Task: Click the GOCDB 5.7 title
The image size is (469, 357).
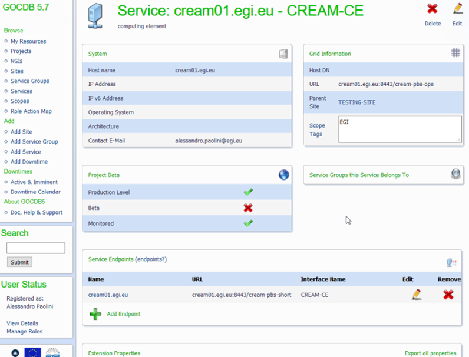Action: pos(26,7)
